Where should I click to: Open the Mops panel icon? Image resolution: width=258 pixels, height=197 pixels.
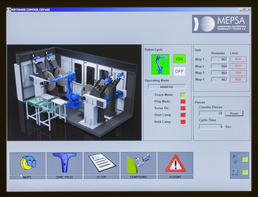pos(27,163)
